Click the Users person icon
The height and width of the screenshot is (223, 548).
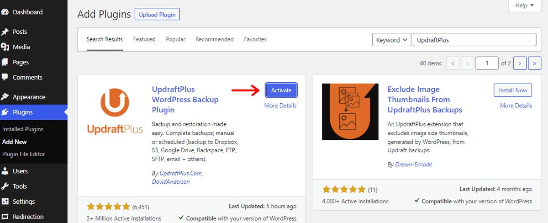(x=5, y=171)
